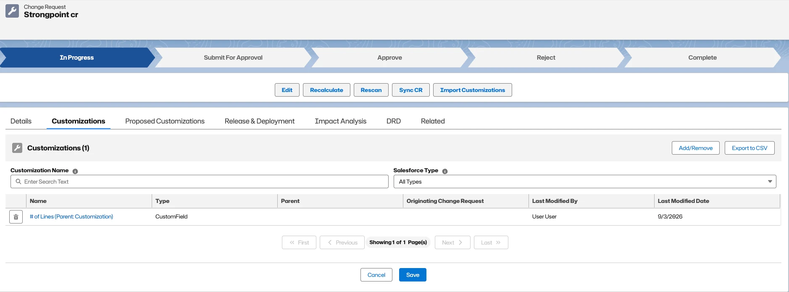
Task: Click Last Modified By column header
Action: pyautogui.click(x=591, y=201)
